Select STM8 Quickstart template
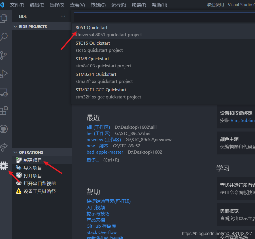Image resolution: width=255 pixels, height=239 pixels. (x=163, y=62)
